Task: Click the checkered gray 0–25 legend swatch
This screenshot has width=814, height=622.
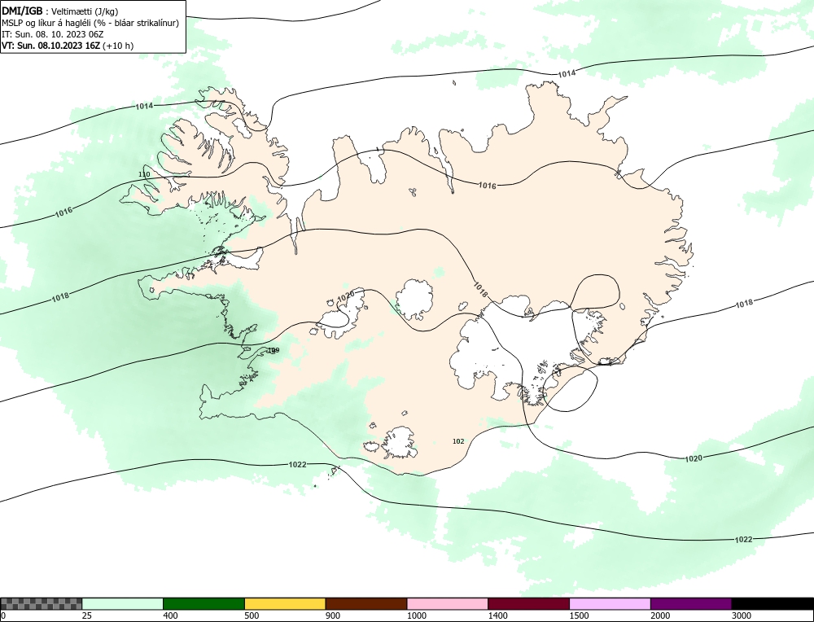Action: click(41, 604)
